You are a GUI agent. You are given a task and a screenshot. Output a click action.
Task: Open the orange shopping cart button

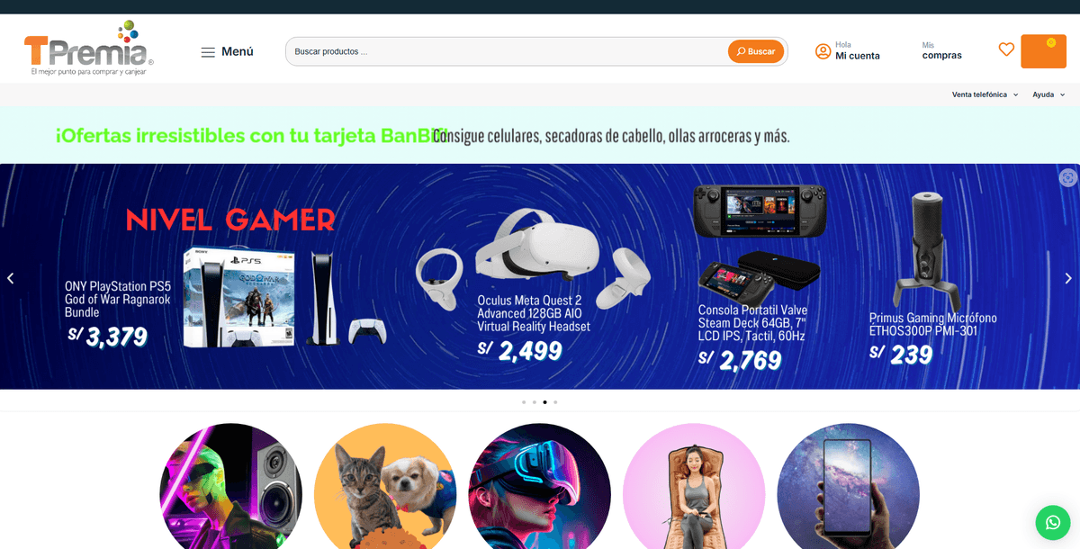(1043, 51)
